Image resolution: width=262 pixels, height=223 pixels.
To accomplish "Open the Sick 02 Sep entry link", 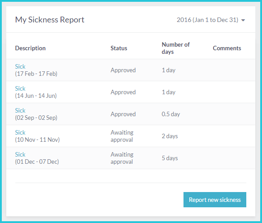I will tap(20, 110).
